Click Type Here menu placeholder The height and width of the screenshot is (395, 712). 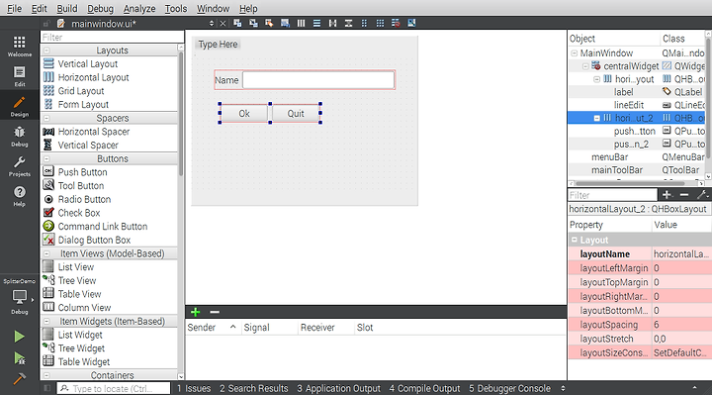pos(218,45)
